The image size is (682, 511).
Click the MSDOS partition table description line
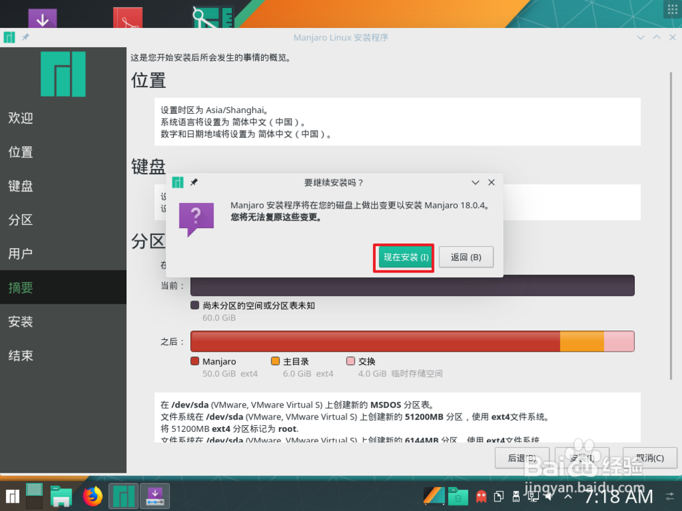click(297, 405)
